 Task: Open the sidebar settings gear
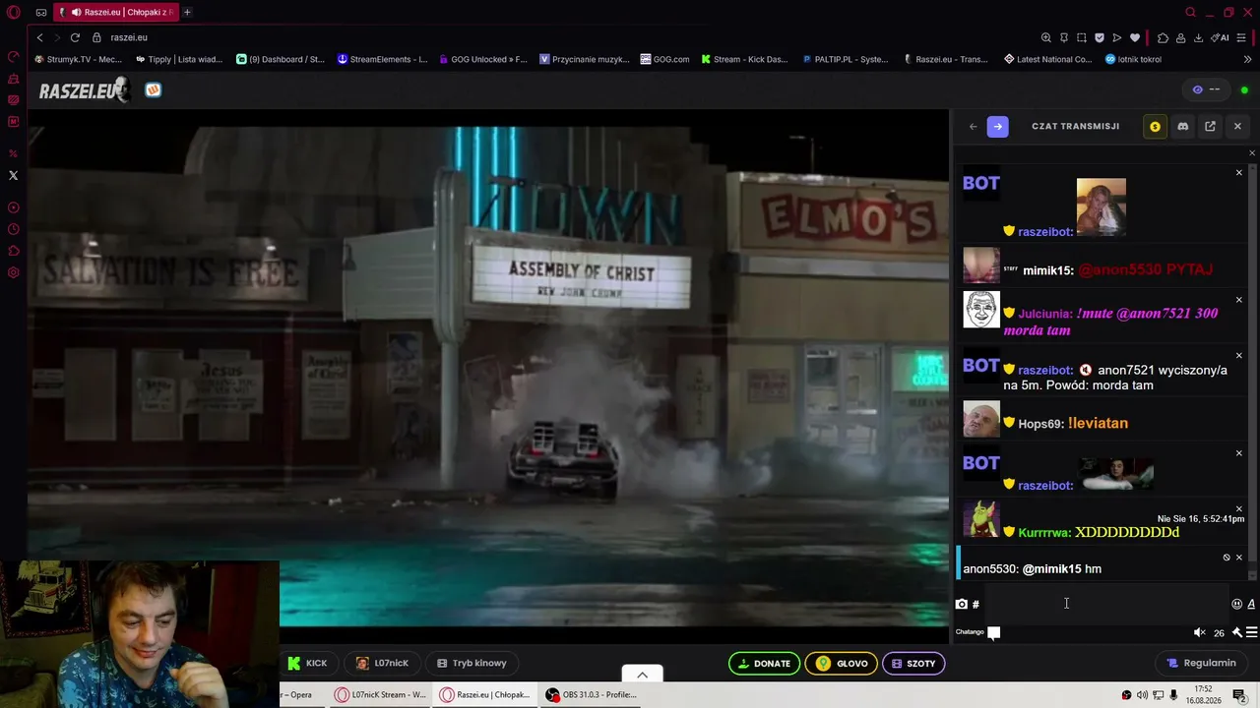pos(14,272)
